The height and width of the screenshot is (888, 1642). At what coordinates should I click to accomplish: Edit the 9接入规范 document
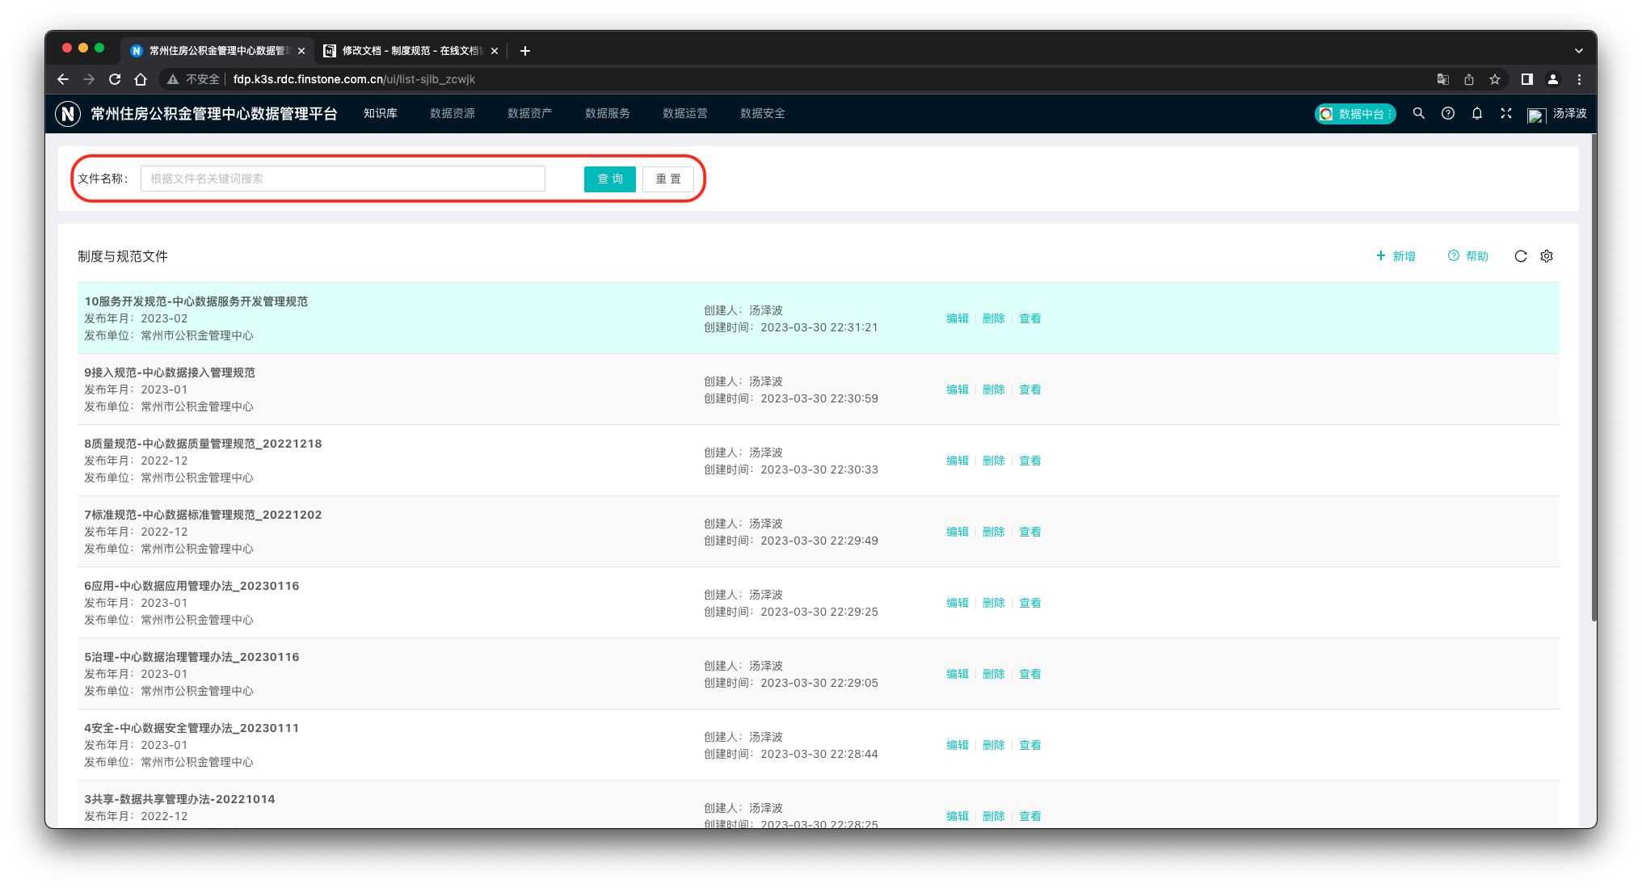958,389
